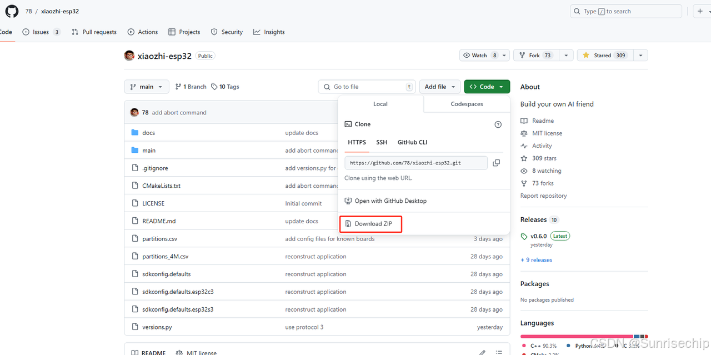Click the owner avatar beside repository name
711x355 pixels.
click(129, 56)
